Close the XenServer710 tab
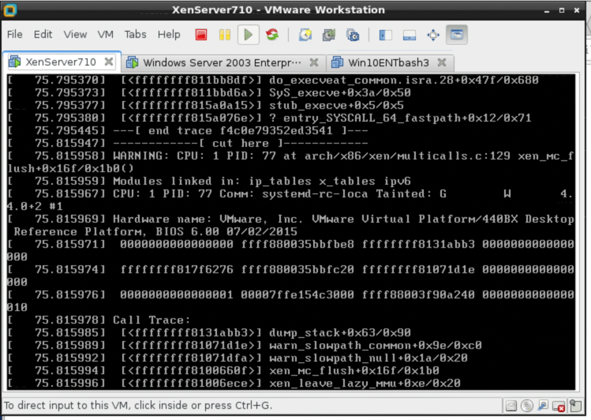Viewport: 591px width, 420px height. [x=109, y=61]
